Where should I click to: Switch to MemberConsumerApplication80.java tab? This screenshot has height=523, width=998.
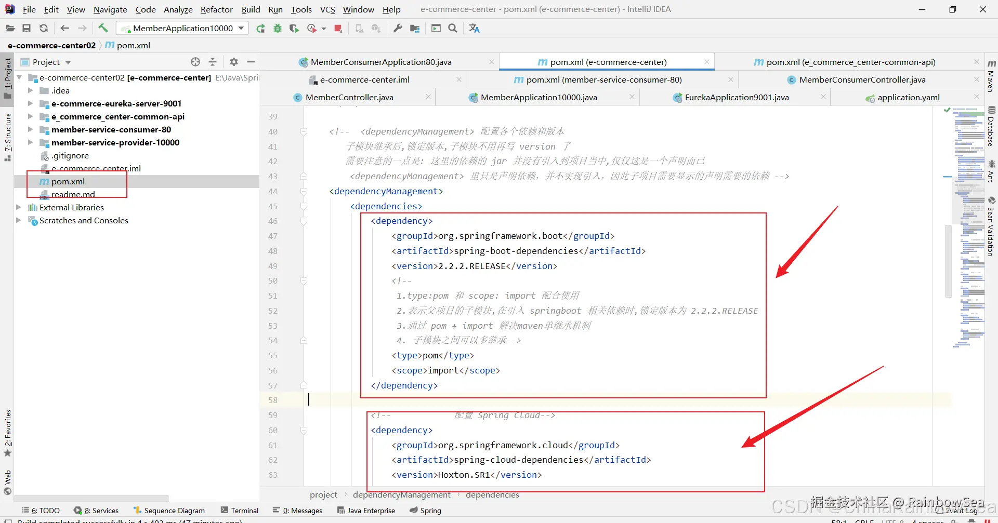(x=380, y=62)
